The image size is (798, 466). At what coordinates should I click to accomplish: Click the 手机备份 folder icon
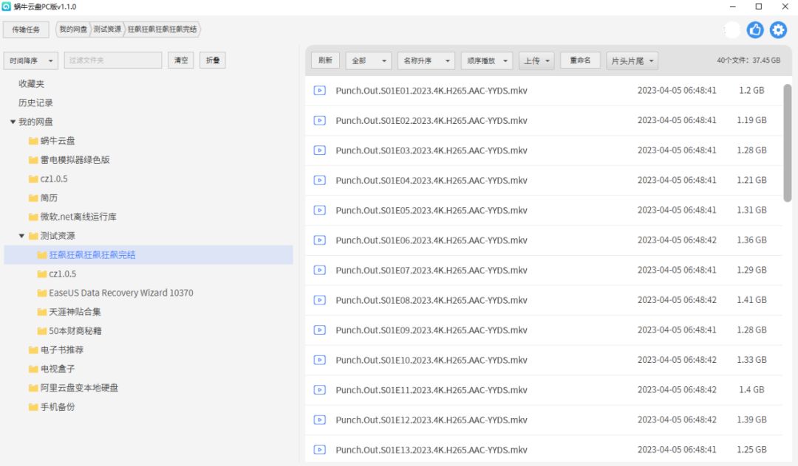click(33, 406)
